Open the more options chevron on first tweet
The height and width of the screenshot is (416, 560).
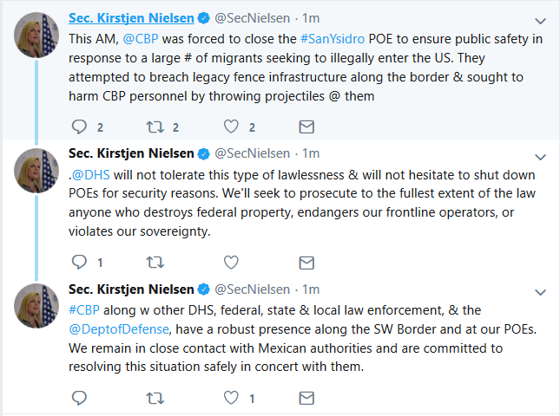click(x=541, y=19)
